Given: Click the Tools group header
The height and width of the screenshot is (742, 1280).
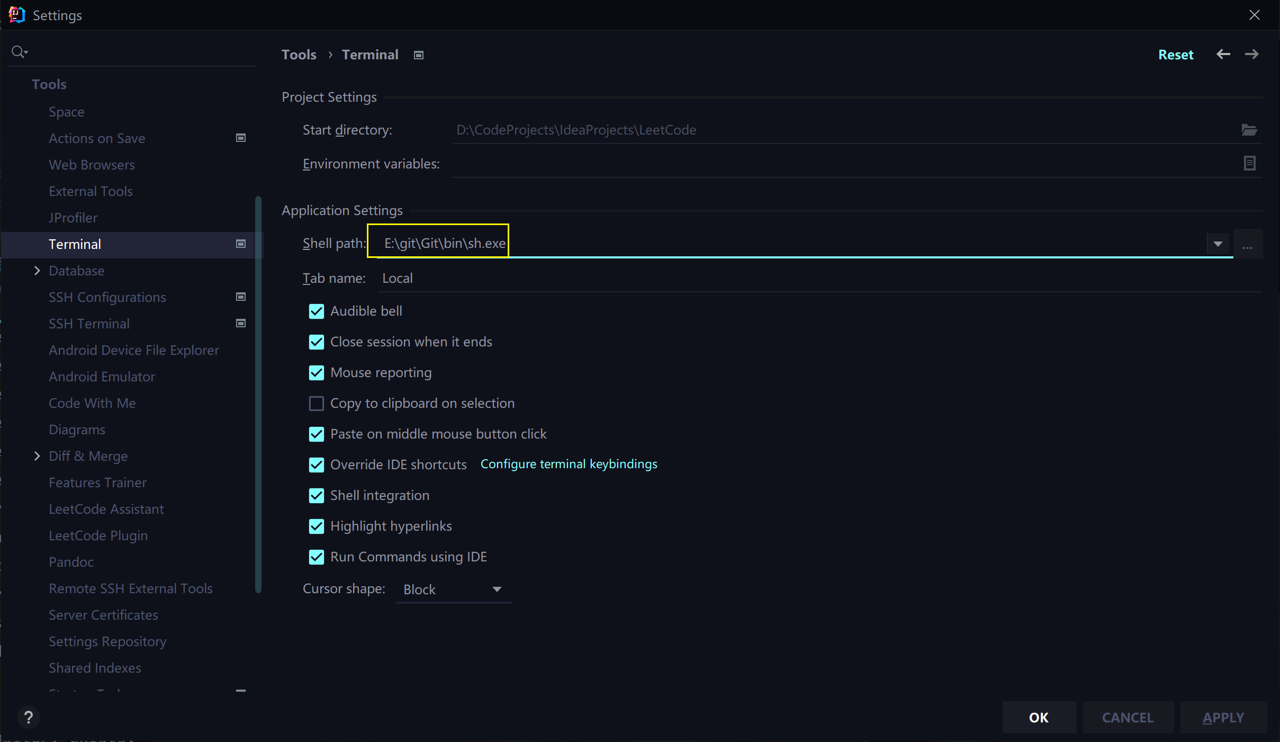Looking at the screenshot, I should coord(49,84).
